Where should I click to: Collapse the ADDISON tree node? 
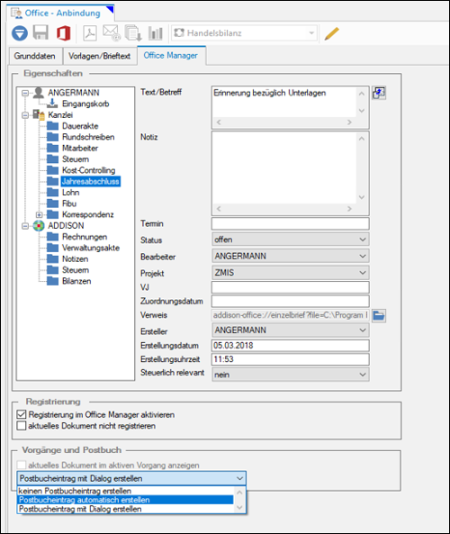tap(25, 226)
